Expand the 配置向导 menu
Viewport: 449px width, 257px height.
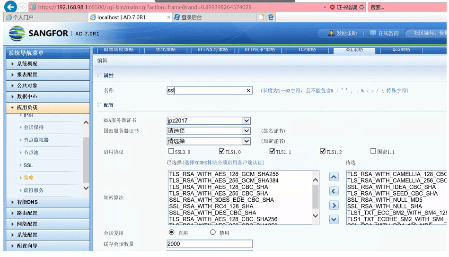point(48,246)
